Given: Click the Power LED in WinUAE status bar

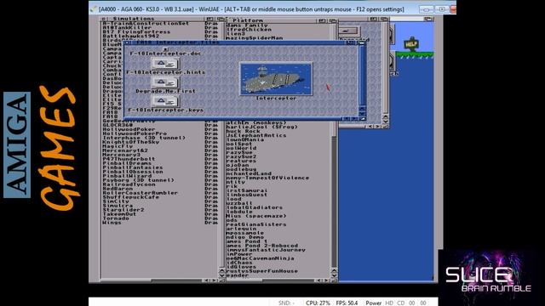Looking at the screenshot, I should (x=373, y=303).
